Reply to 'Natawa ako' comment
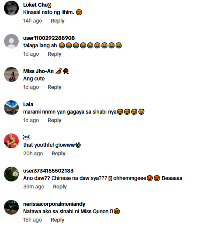The width and height of the screenshot is (203, 226). [x=57, y=220]
